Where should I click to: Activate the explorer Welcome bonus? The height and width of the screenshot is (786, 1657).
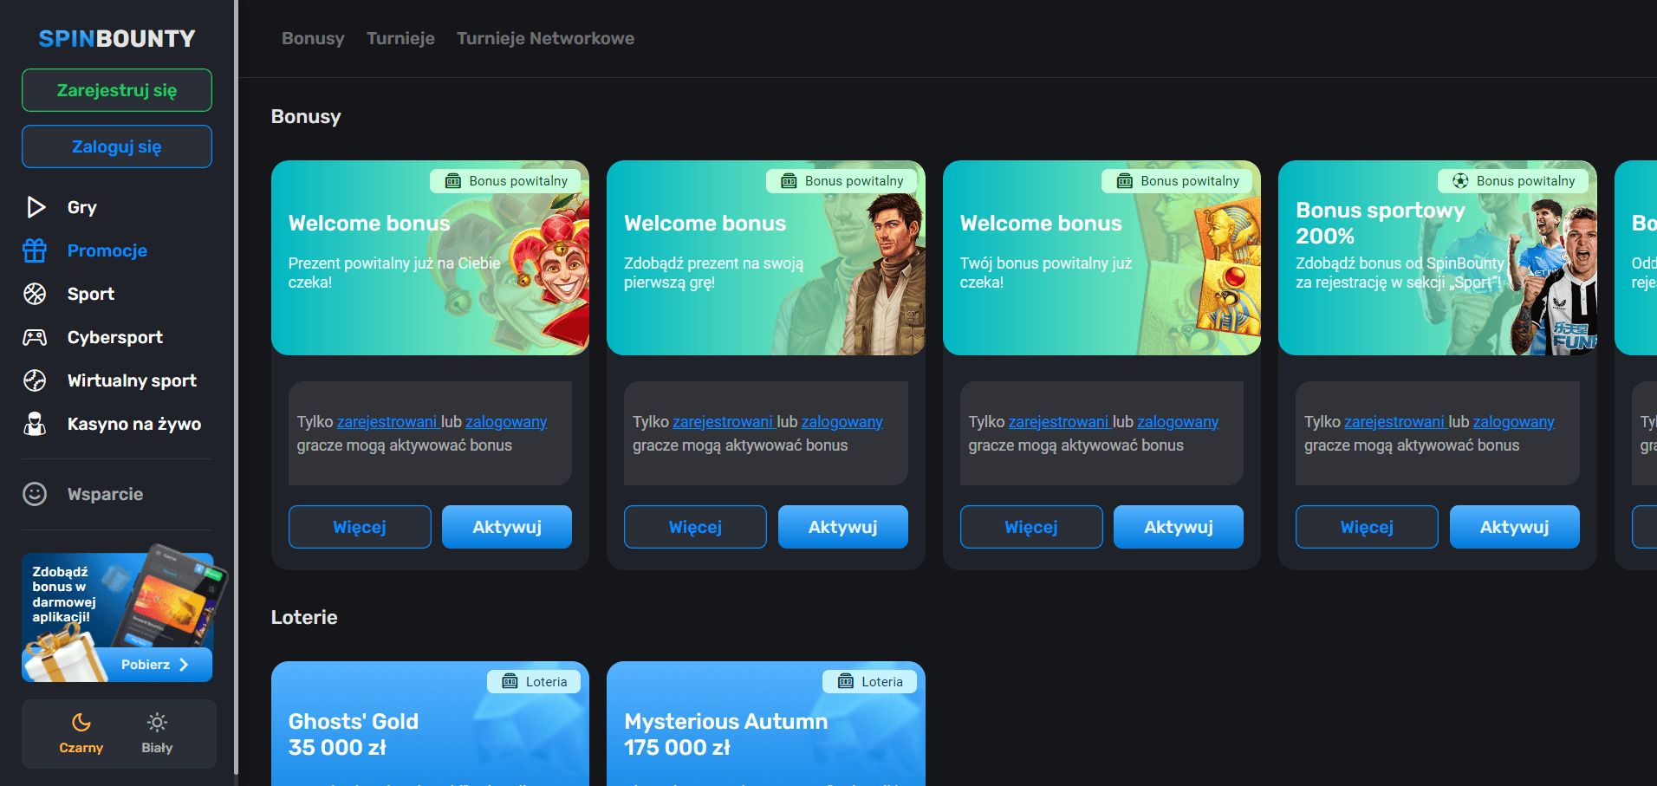point(843,527)
